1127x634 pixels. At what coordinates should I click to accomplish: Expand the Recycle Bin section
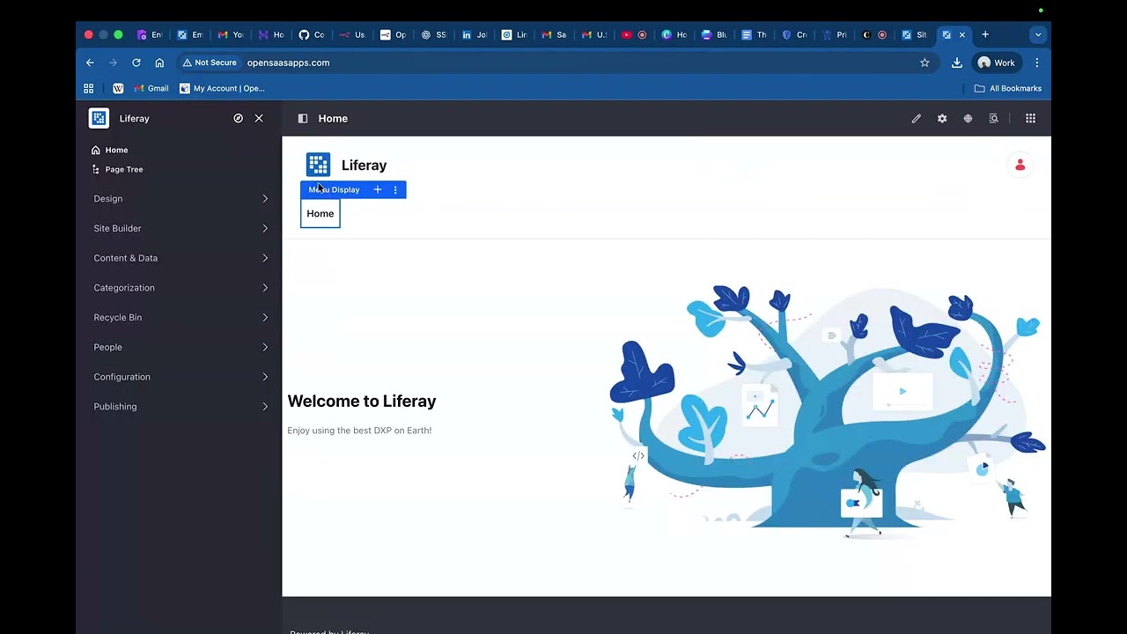click(180, 317)
